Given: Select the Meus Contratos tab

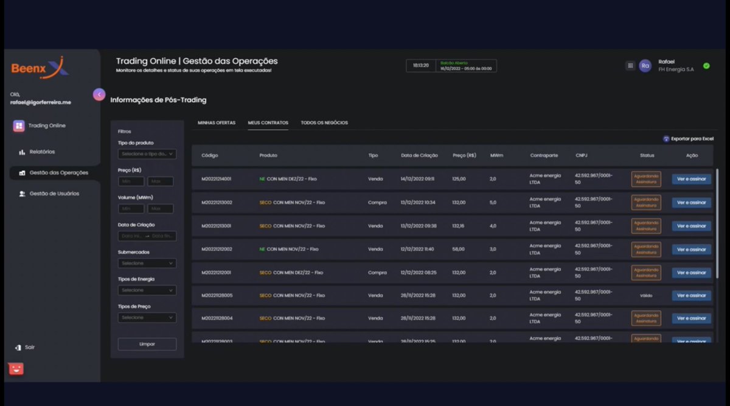Looking at the screenshot, I should [x=268, y=123].
